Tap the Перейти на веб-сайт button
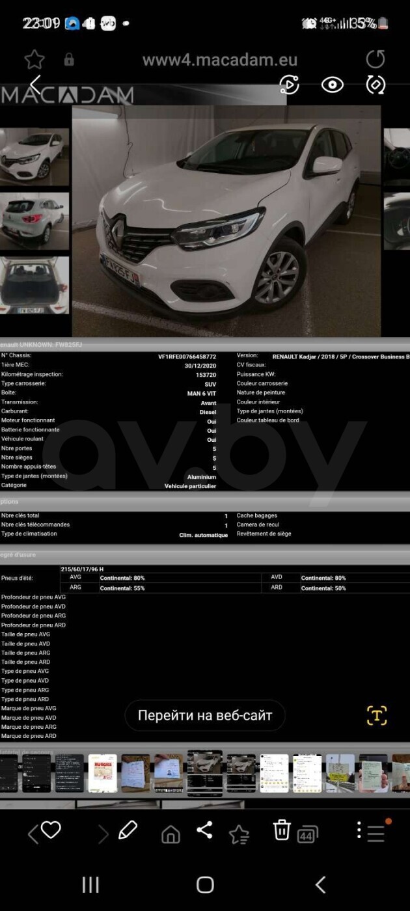This screenshot has height=911, width=410. (205, 716)
